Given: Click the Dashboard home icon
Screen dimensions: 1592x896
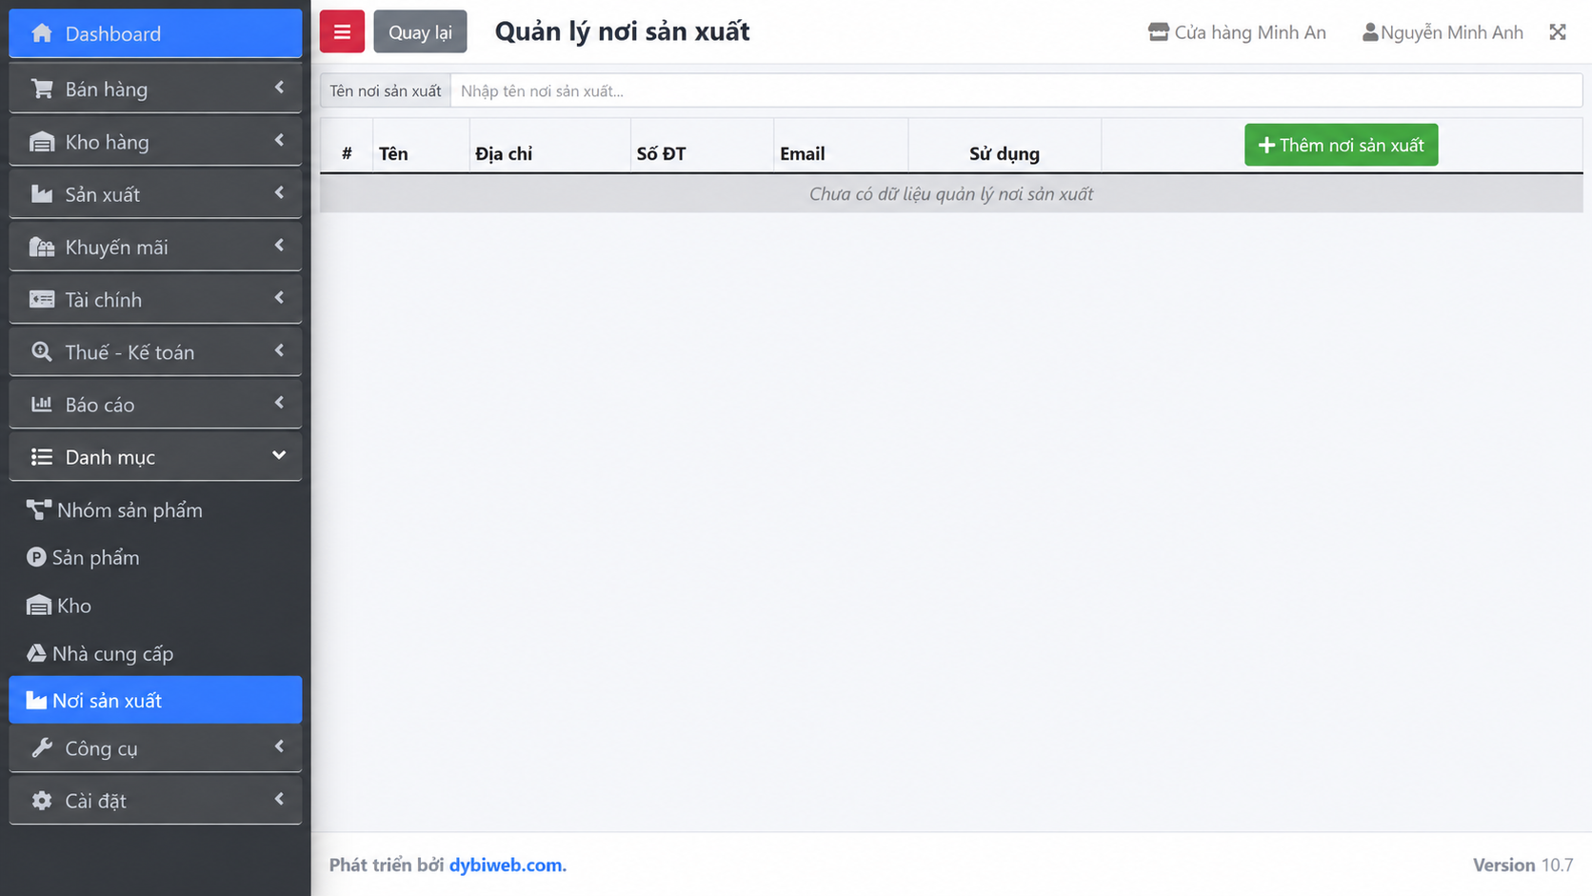Looking at the screenshot, I should (42, 33).
